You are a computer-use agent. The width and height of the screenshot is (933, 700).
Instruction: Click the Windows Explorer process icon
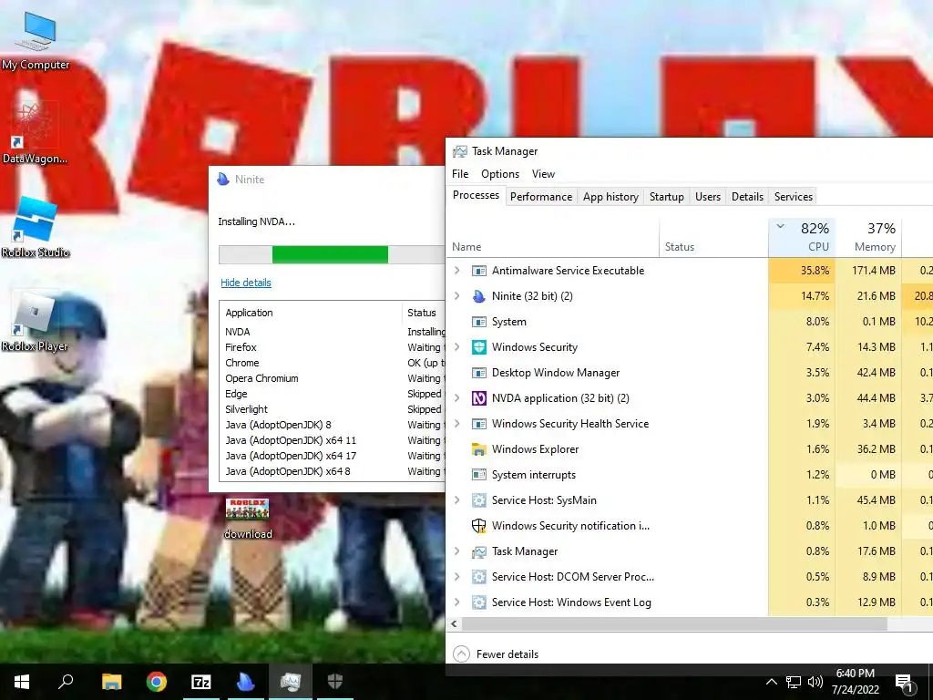point(479,449)
